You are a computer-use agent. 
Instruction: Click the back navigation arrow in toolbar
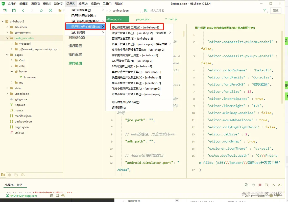(x=23, y=10)
